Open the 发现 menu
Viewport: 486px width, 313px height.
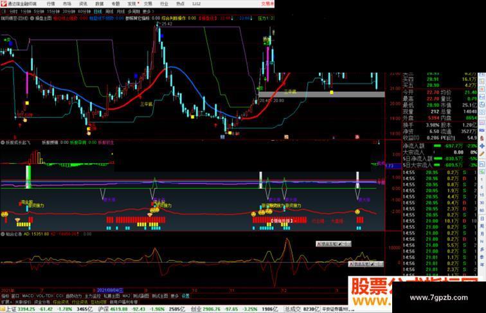(132, 4)
